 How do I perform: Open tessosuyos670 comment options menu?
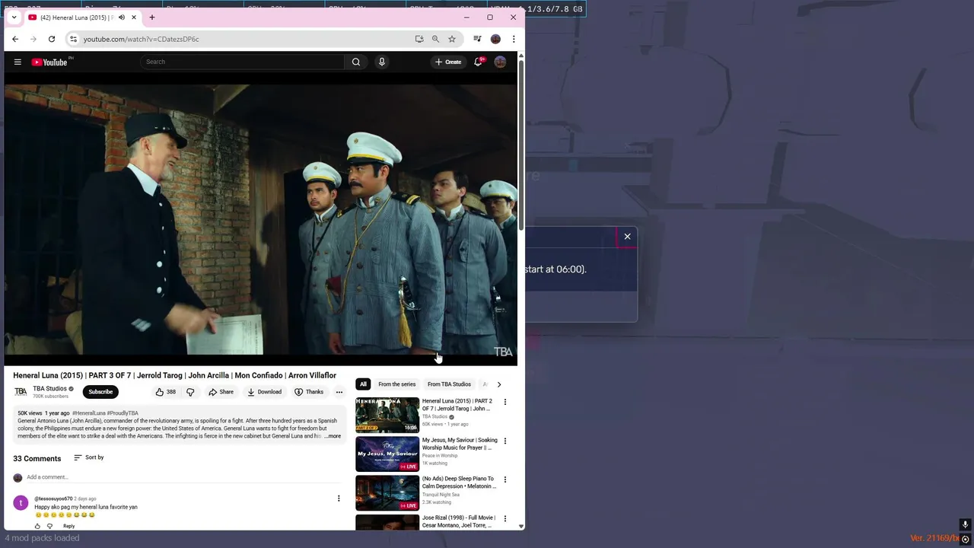click(x=339, y=499)
